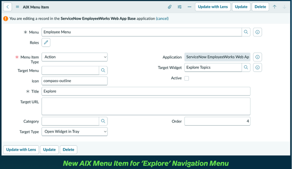Click top Update button

(241, 7)
